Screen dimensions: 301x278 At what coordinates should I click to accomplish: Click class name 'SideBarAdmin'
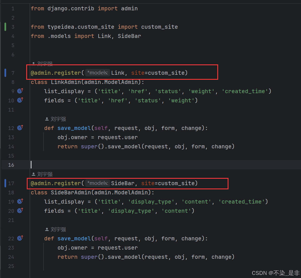click(x=71, y=193)
